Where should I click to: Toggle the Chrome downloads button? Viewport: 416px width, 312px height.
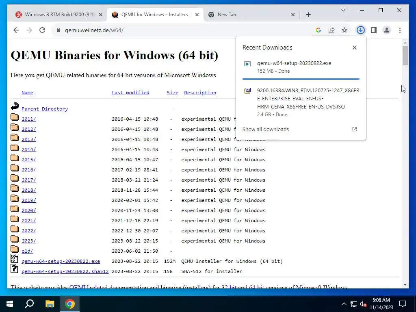coord(360,30)
